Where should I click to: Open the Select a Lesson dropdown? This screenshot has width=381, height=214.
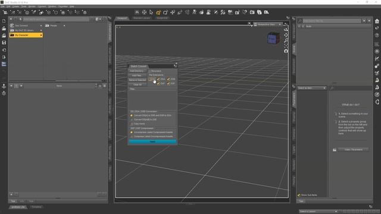pos(318,212)
